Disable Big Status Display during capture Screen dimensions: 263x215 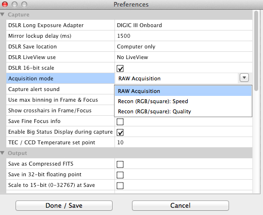coord(120,133)
